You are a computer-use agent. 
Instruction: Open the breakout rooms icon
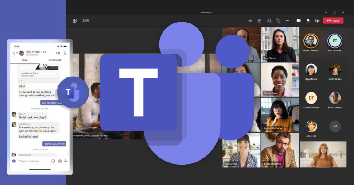(259, 20)
